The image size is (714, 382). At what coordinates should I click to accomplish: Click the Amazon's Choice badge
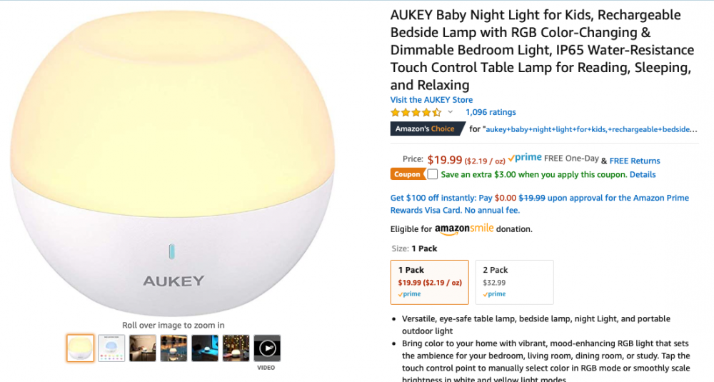point(426,129)
